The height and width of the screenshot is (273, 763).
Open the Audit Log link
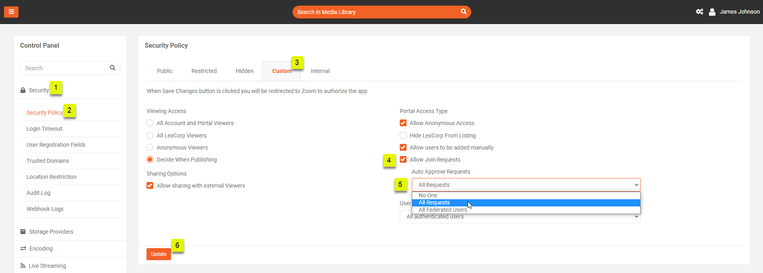coord(39,193)
